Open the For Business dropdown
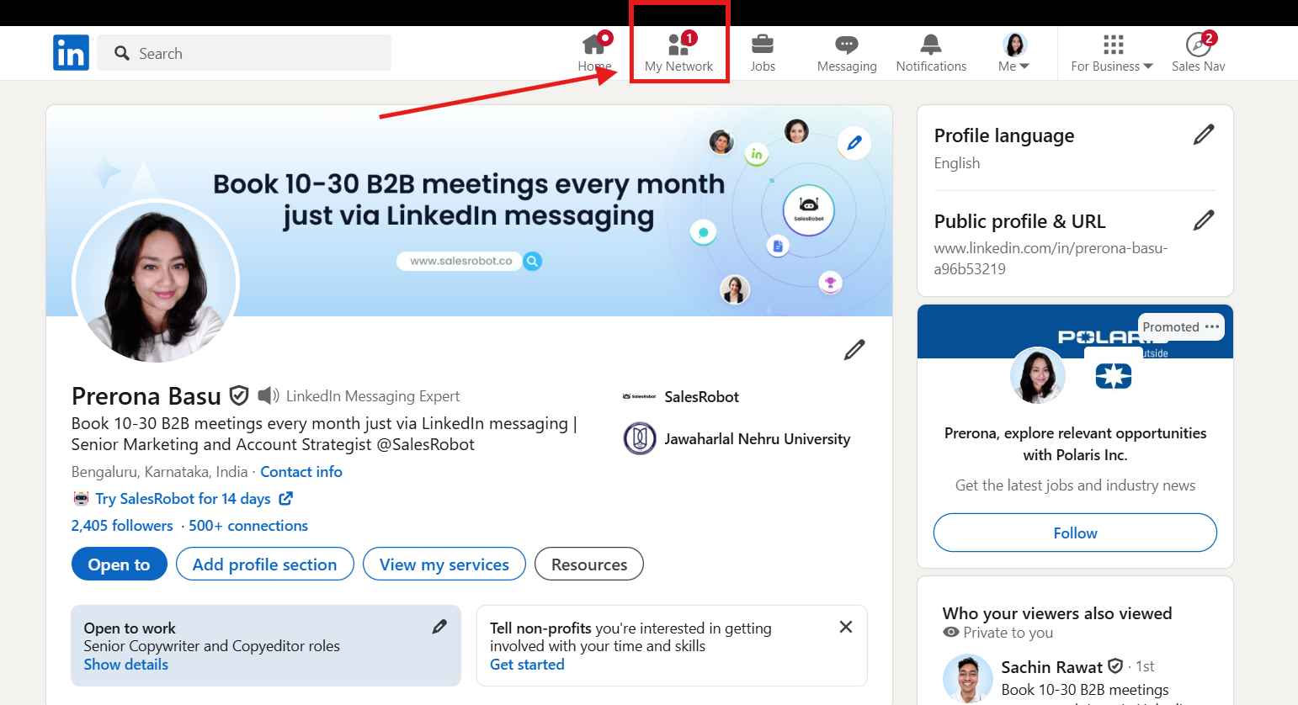1298x705 pixels. tap(1110, 52)
